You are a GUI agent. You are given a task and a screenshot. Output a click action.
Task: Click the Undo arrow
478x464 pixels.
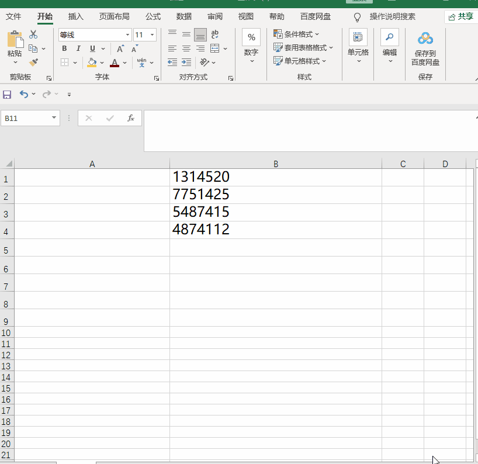click(x=24, y=94)
